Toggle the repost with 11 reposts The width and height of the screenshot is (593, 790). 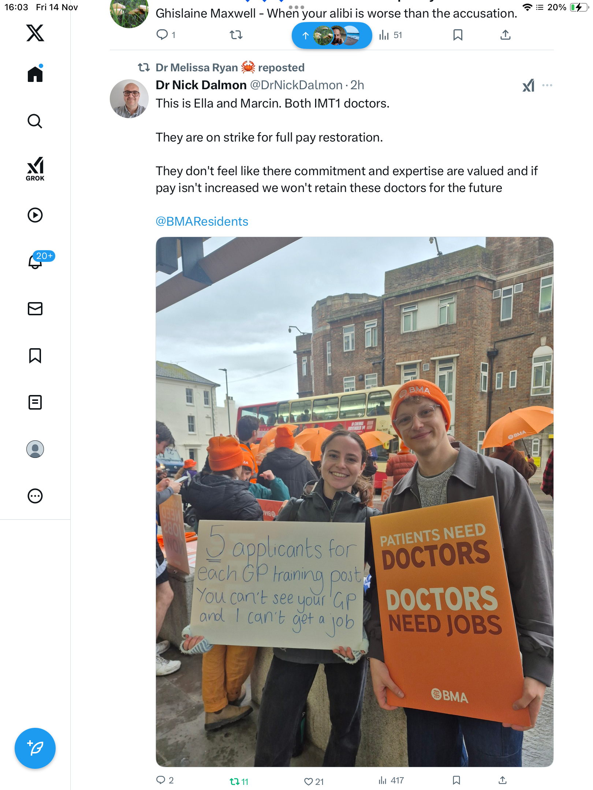239,782
